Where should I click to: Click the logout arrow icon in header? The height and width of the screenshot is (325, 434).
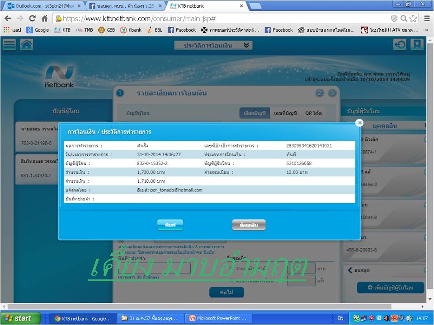point(400,45)
